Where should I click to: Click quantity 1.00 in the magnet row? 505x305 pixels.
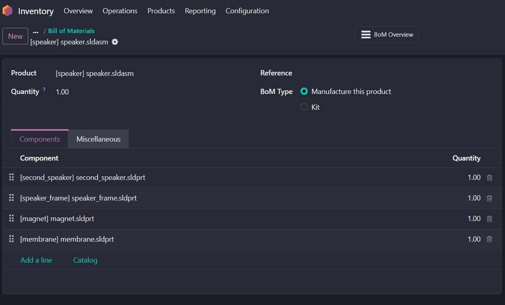[474, 219]
